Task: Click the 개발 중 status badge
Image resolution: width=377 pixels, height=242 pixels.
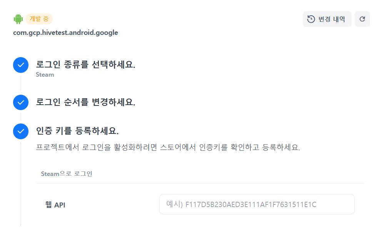Action: pyautogui.click(x=39, y=19)
